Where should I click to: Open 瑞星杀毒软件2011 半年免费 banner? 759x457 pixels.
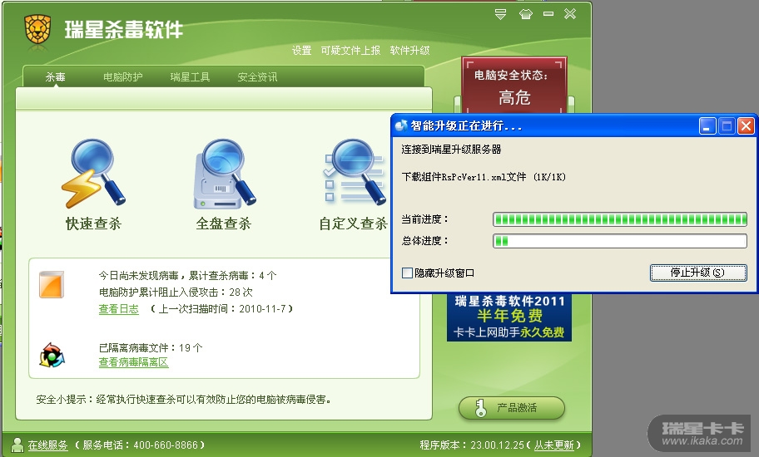point(509,317)
